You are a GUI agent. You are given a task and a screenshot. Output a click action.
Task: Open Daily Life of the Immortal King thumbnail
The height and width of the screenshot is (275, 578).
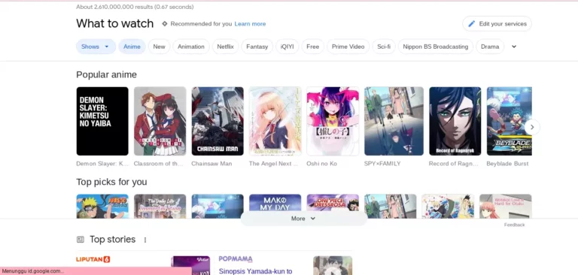[x=160, y=206]
